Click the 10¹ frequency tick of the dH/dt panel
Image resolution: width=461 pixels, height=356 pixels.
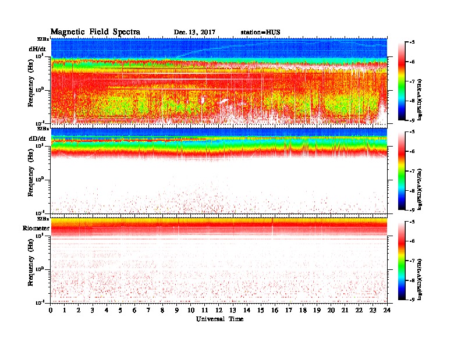pyautogui.click(x=40, y=56)
